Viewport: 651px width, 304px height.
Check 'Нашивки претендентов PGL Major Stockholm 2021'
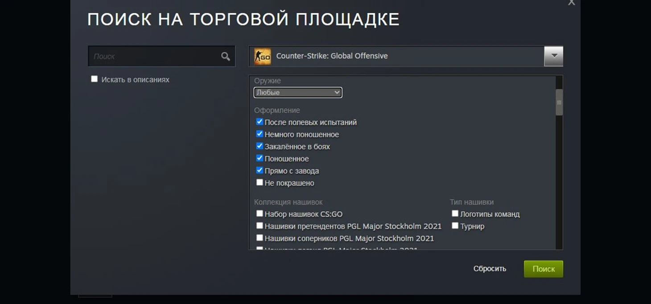(x=260, y=226)
